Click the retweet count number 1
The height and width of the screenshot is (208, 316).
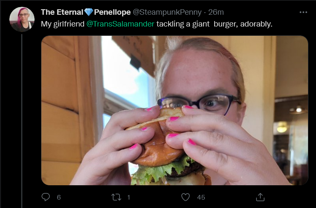tap(128, 197)
